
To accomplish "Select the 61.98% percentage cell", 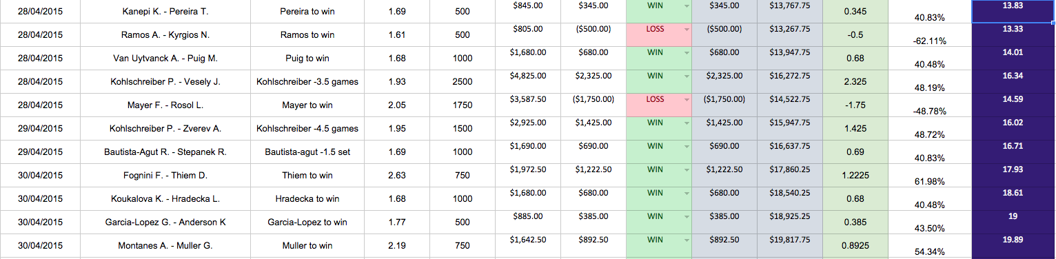I will click(928, 175).
